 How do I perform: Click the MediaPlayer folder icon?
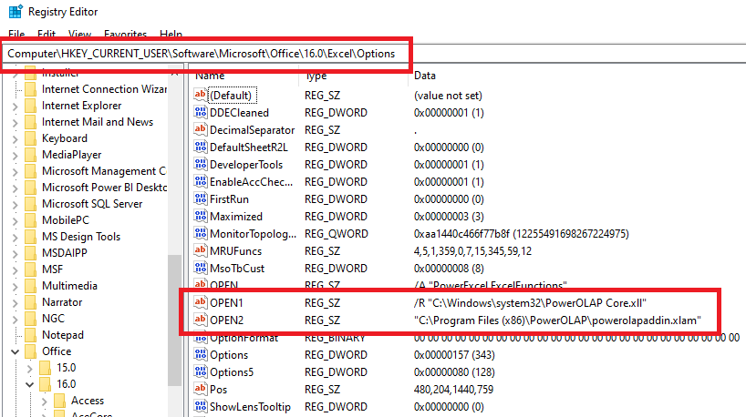click(x=30, y=155)
